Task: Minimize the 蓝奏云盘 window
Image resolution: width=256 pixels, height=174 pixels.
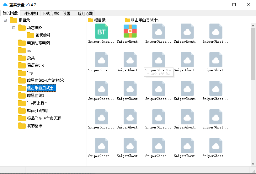Action: tap(220, 5)
